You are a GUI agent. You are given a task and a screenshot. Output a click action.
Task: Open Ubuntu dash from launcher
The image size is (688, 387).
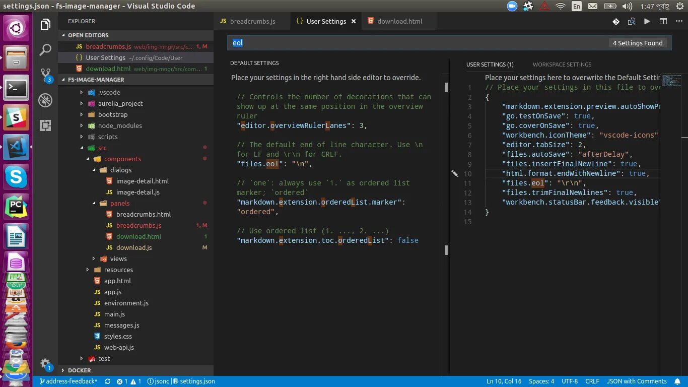16,28
